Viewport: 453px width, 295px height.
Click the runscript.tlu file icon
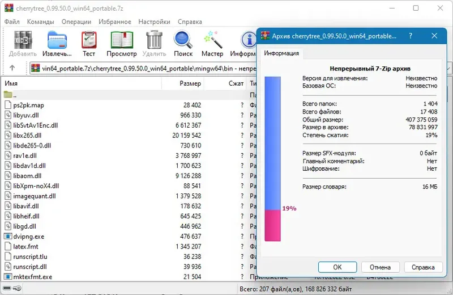click(8, 256)
